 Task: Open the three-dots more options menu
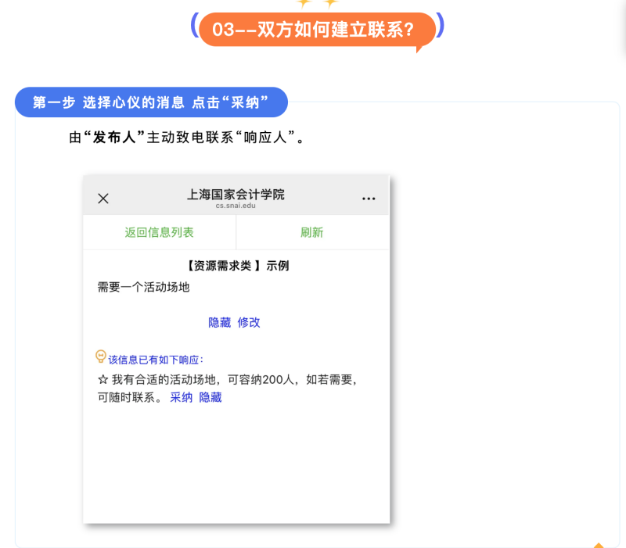tap(369, 199)
